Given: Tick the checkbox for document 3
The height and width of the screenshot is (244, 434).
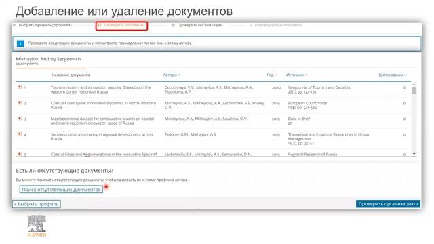Looking at the screenshot, I should (x=20, y=119).
